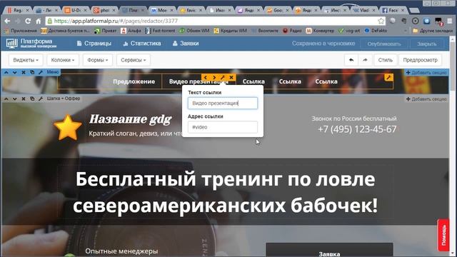Screen dimensions: 457x257
Task: Select the first Ссылка menu link
Action: [253, 81]
